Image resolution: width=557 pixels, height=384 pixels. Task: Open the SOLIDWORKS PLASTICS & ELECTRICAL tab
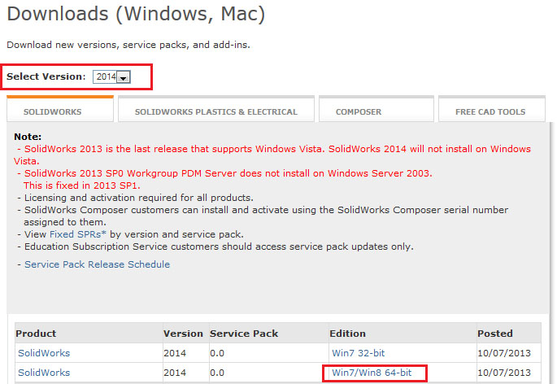[x=215, y=111]
